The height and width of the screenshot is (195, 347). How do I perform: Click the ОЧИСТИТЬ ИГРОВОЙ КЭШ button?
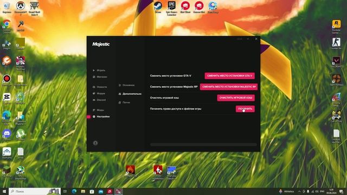[x=236, y=97]
